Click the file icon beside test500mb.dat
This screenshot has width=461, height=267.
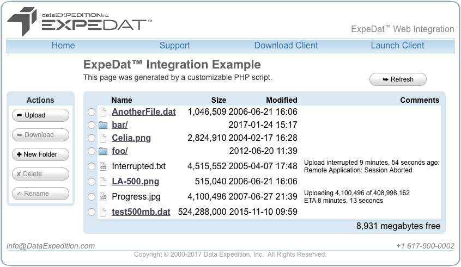coord(103,212)
